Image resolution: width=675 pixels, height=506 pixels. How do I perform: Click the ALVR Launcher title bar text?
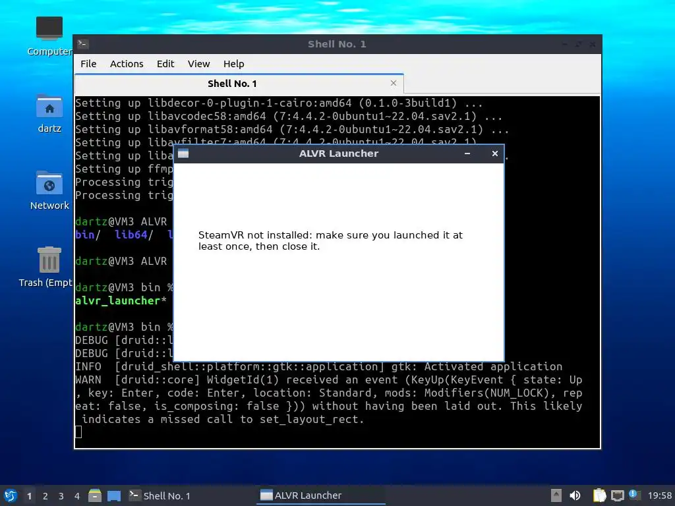tap(339, 154)
